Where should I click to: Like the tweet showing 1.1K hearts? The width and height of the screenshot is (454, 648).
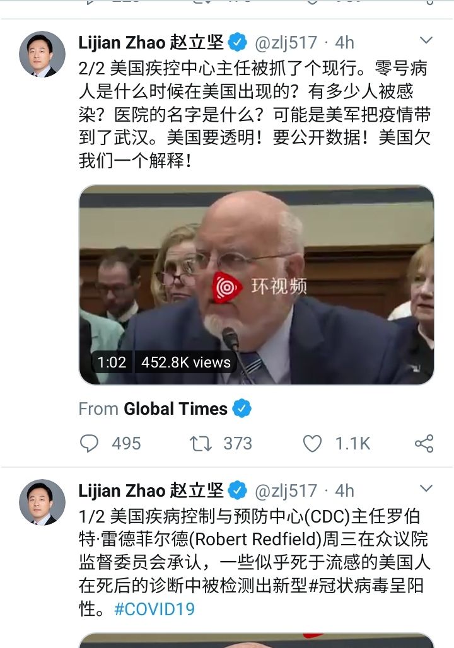tap(312, 444)
